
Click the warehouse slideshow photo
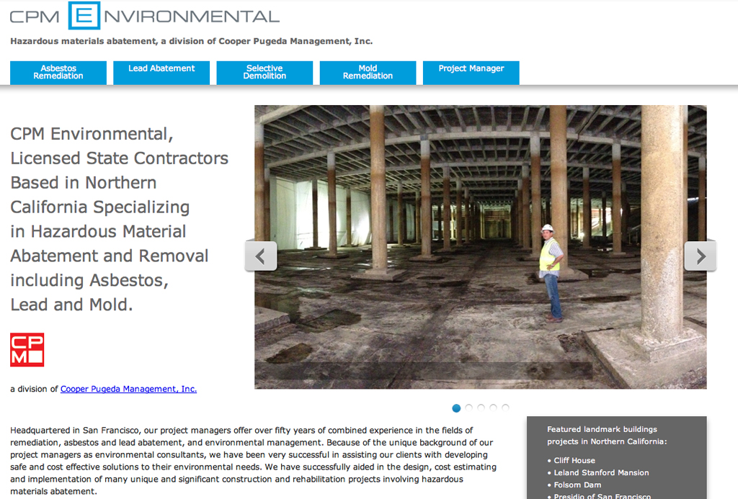tap(481, 247)
